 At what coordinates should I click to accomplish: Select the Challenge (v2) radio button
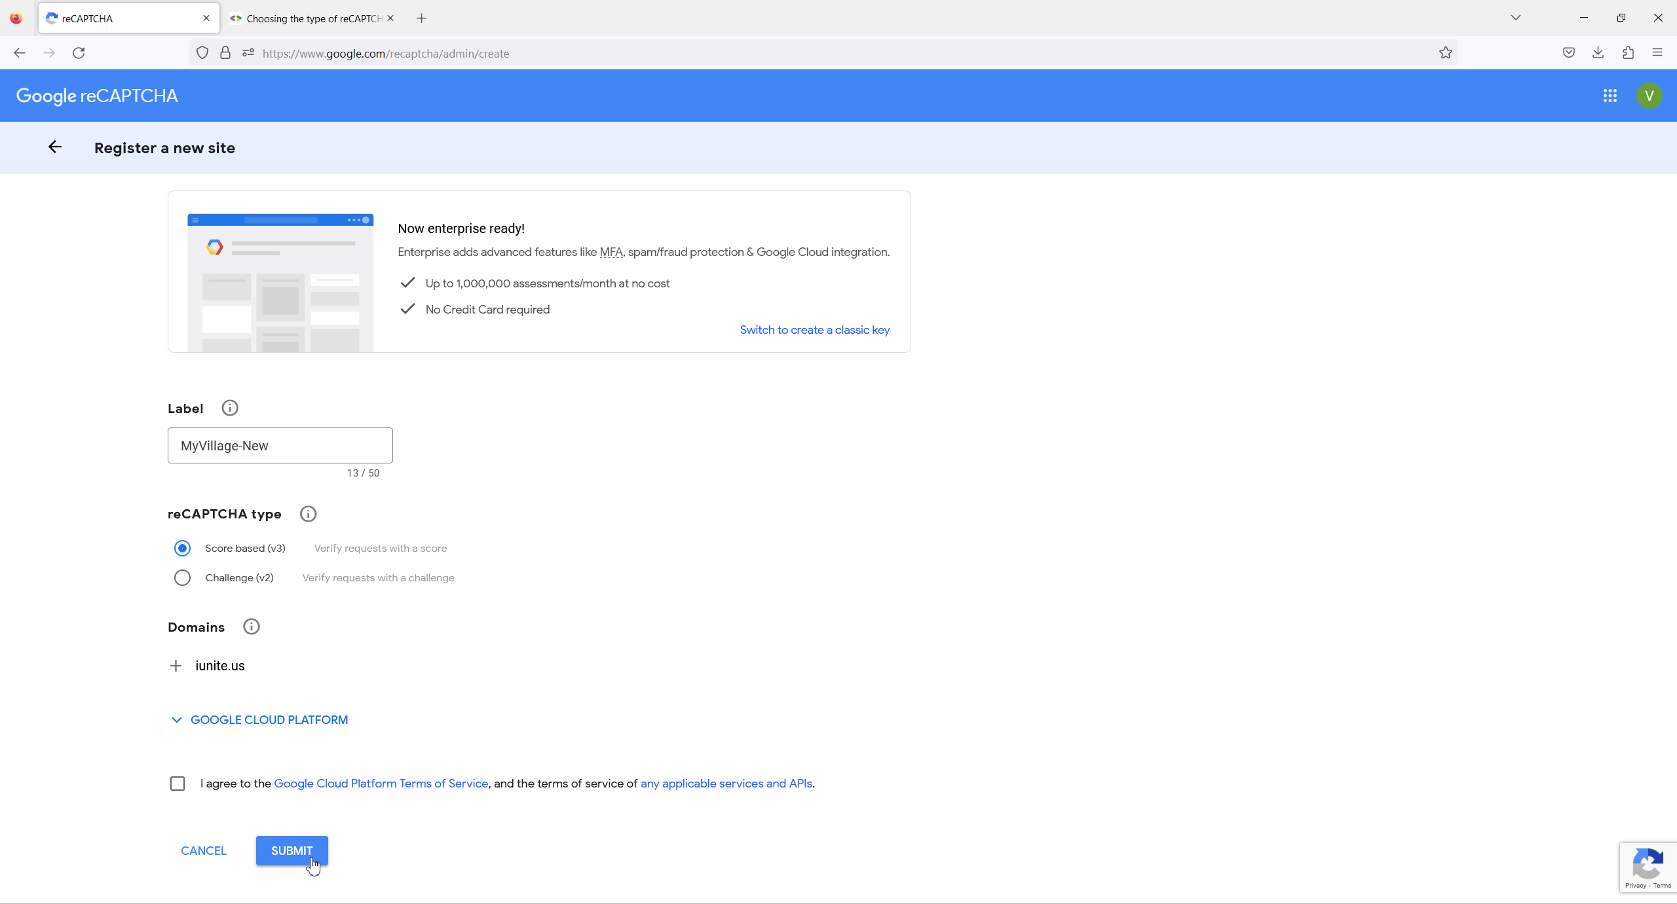click(182, 577)
